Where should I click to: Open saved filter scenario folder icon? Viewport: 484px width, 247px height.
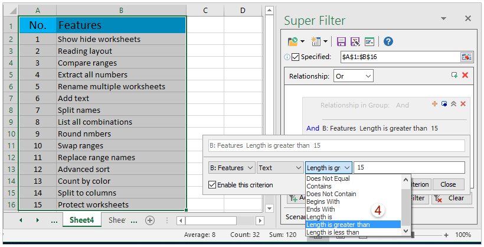click(x=292, y=41)
